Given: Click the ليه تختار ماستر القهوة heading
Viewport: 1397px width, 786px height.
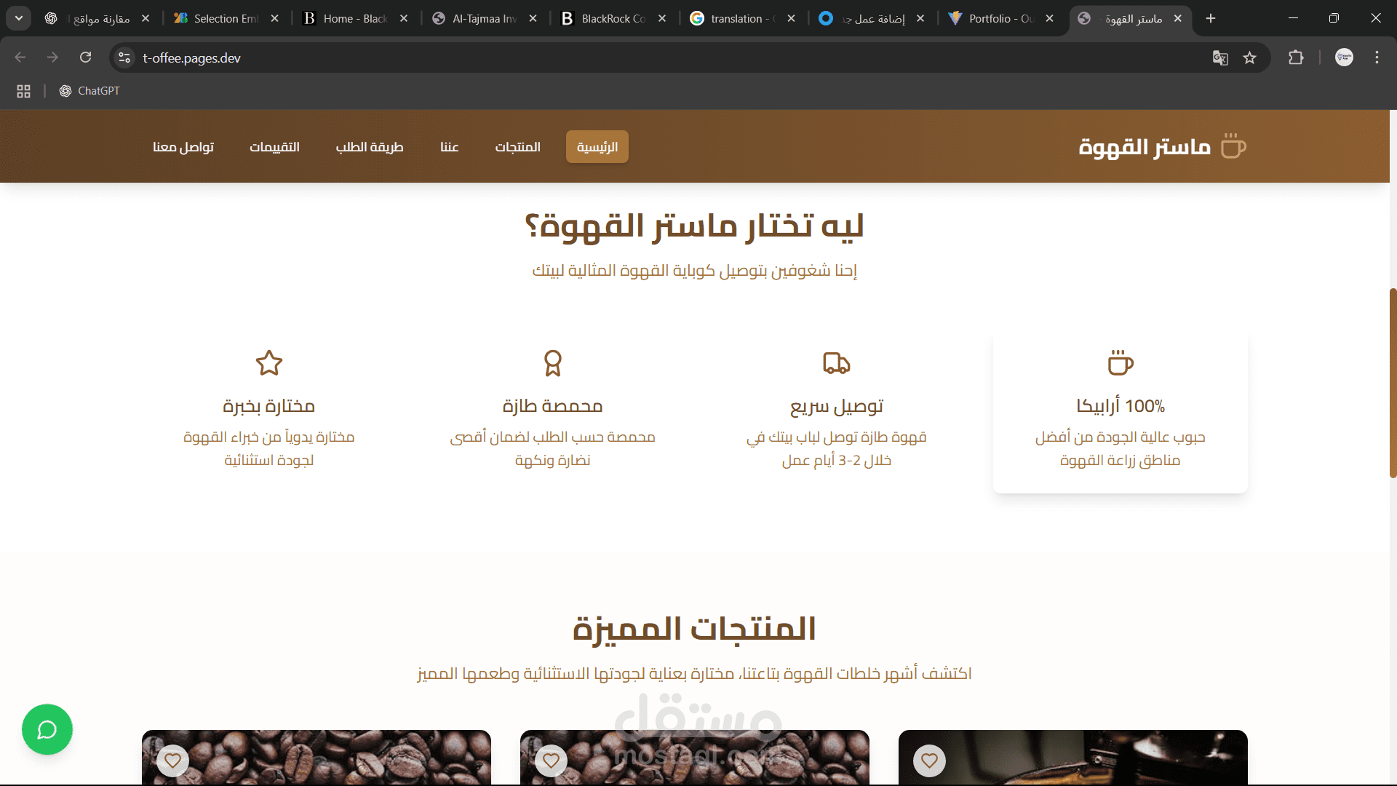Looking at the screenshot, I should tap(694, 226).
